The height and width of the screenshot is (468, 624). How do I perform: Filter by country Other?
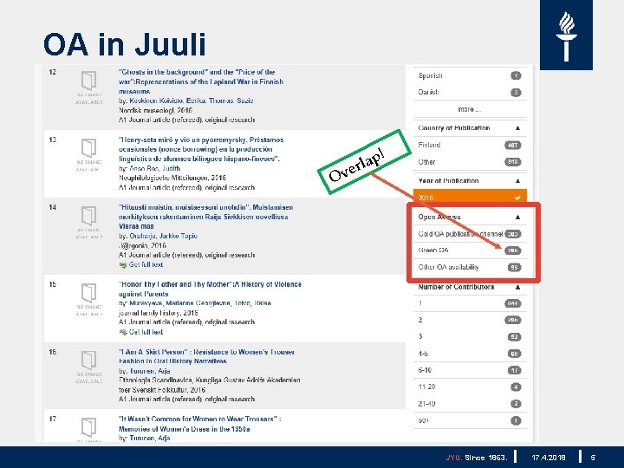pyautogui.click(x=470, y=162)
